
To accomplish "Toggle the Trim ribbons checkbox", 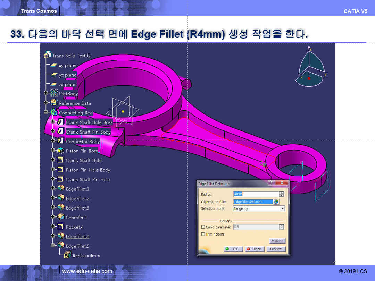I will (x=203, y=234).
